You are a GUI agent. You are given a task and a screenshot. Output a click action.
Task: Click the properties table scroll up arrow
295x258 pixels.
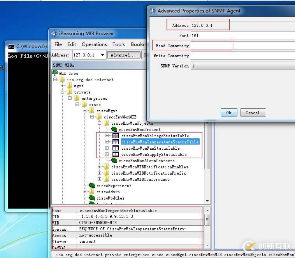click(x=207, y=210)
